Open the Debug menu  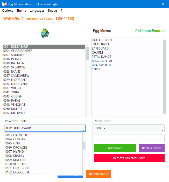(52, 11)
